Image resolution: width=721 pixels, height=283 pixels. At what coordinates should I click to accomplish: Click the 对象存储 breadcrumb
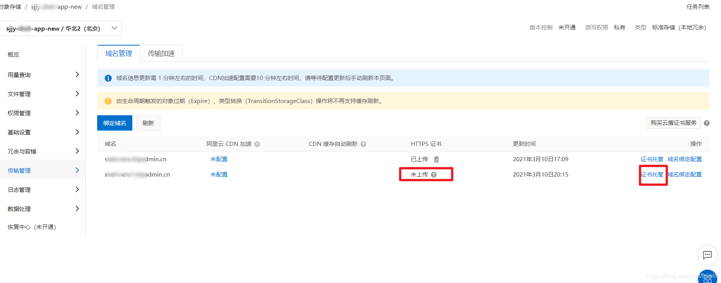10,7
